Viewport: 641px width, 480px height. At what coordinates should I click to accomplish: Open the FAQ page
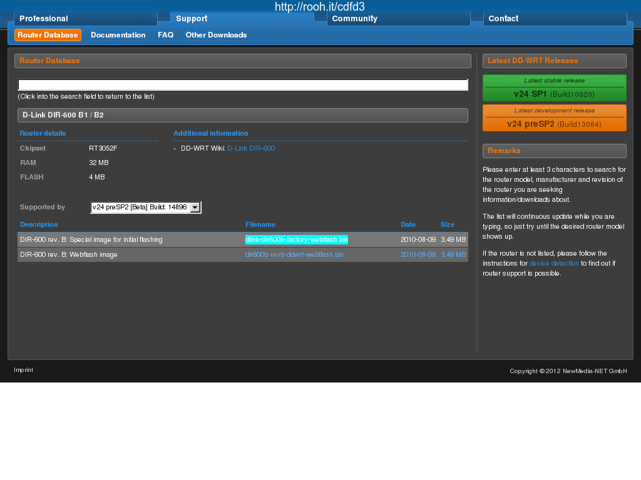point(165,35)
